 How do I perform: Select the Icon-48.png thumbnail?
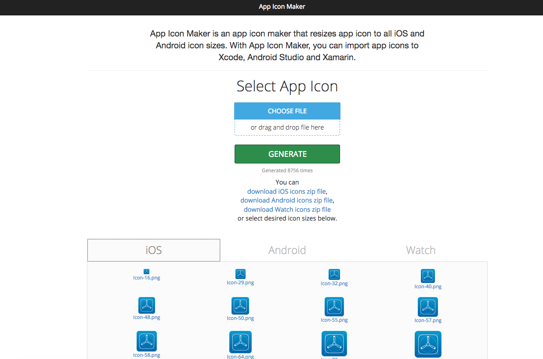click(146, 305)
